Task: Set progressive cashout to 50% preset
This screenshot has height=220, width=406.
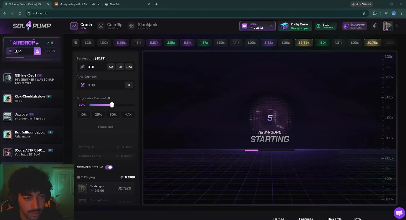Action: point(113,115)
